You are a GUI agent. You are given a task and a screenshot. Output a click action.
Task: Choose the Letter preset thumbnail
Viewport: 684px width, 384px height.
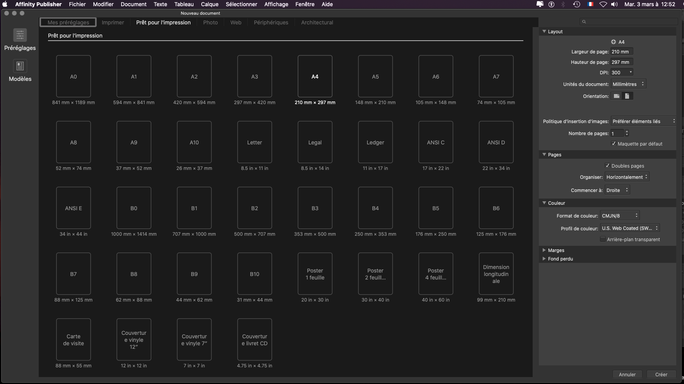255,142
